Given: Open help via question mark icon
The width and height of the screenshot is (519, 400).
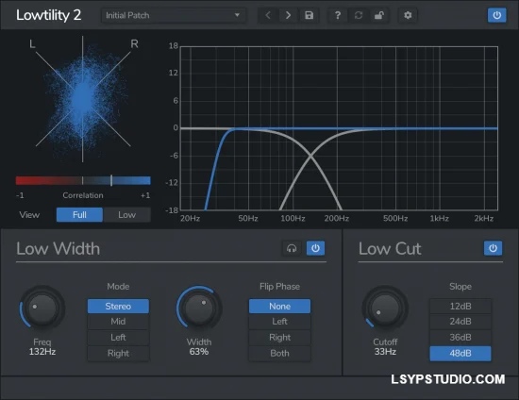Looking at the screenshot, I should (x=337, y=15).
